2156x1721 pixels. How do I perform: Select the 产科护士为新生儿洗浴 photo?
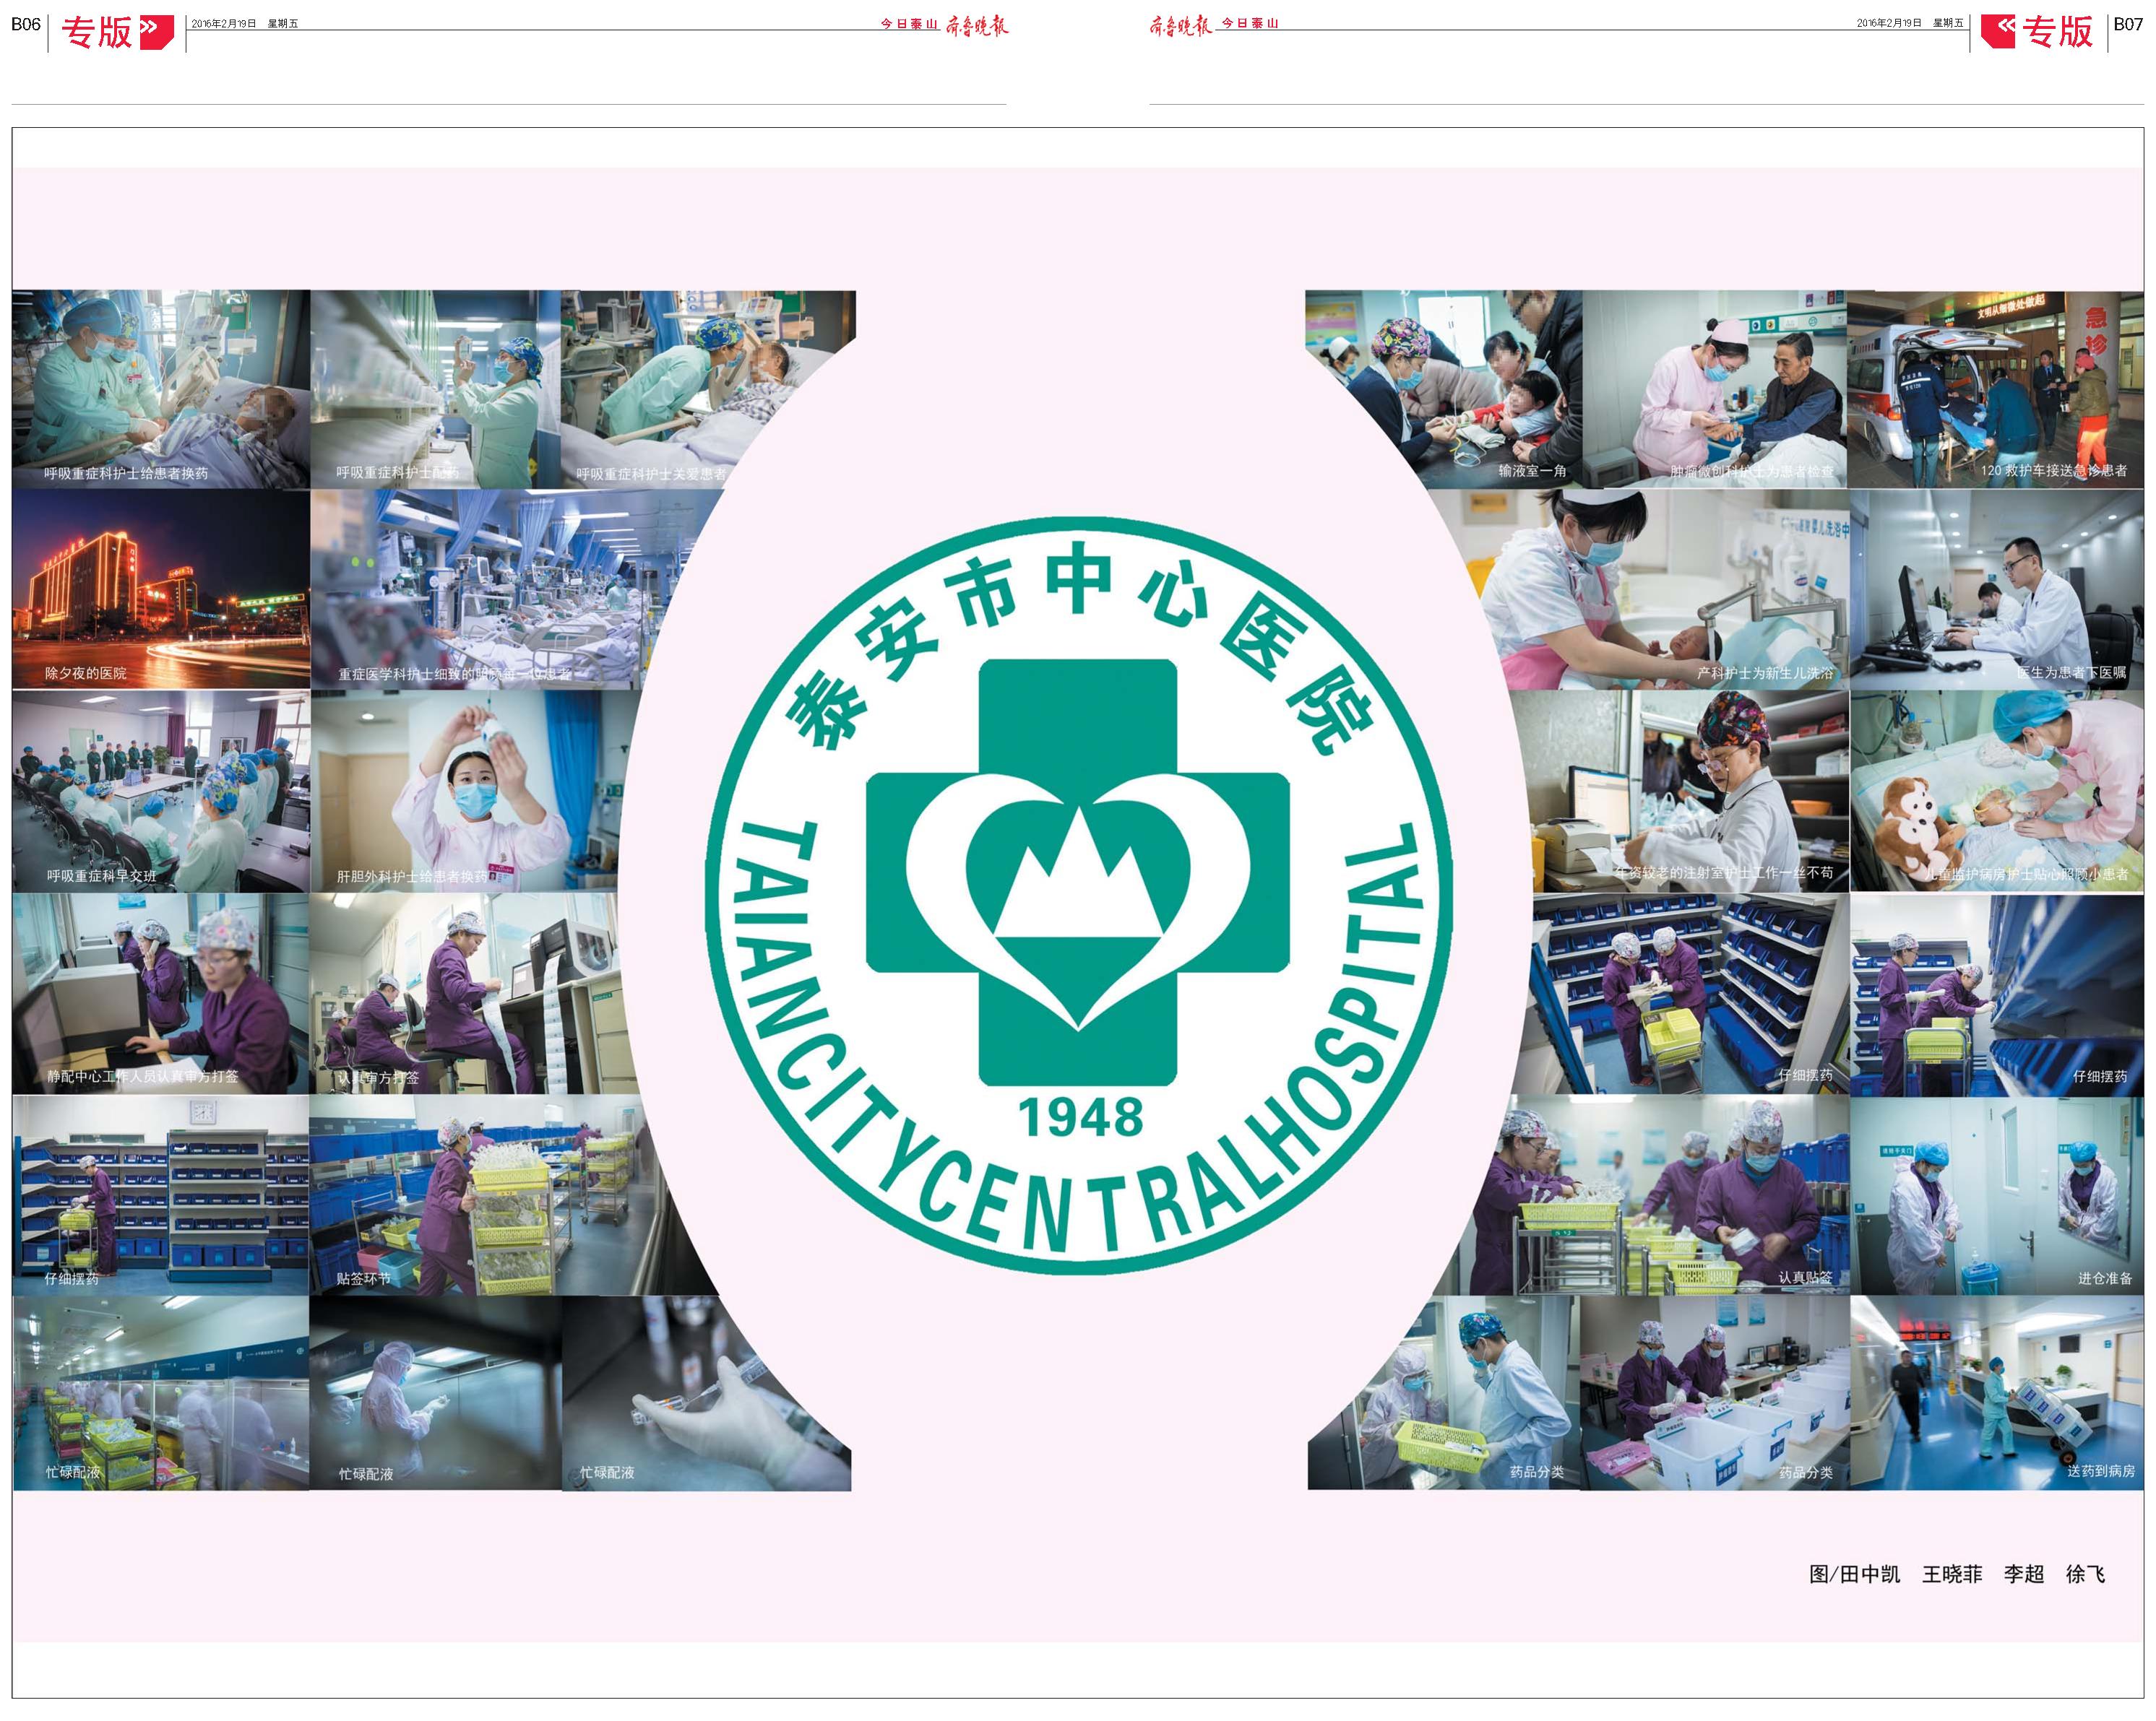[1660, 589]
